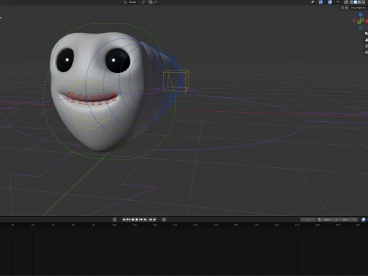Switch to solid viewport shading
368x276 pixels.
click(355, 2)
